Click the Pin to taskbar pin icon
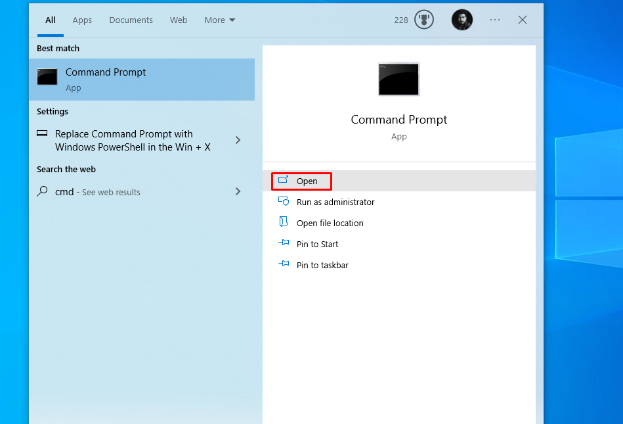Viewport: 623px width, 424px height. click(x=284, y=264)
